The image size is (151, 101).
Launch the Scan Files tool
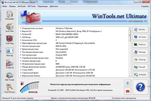coord(10,28)
